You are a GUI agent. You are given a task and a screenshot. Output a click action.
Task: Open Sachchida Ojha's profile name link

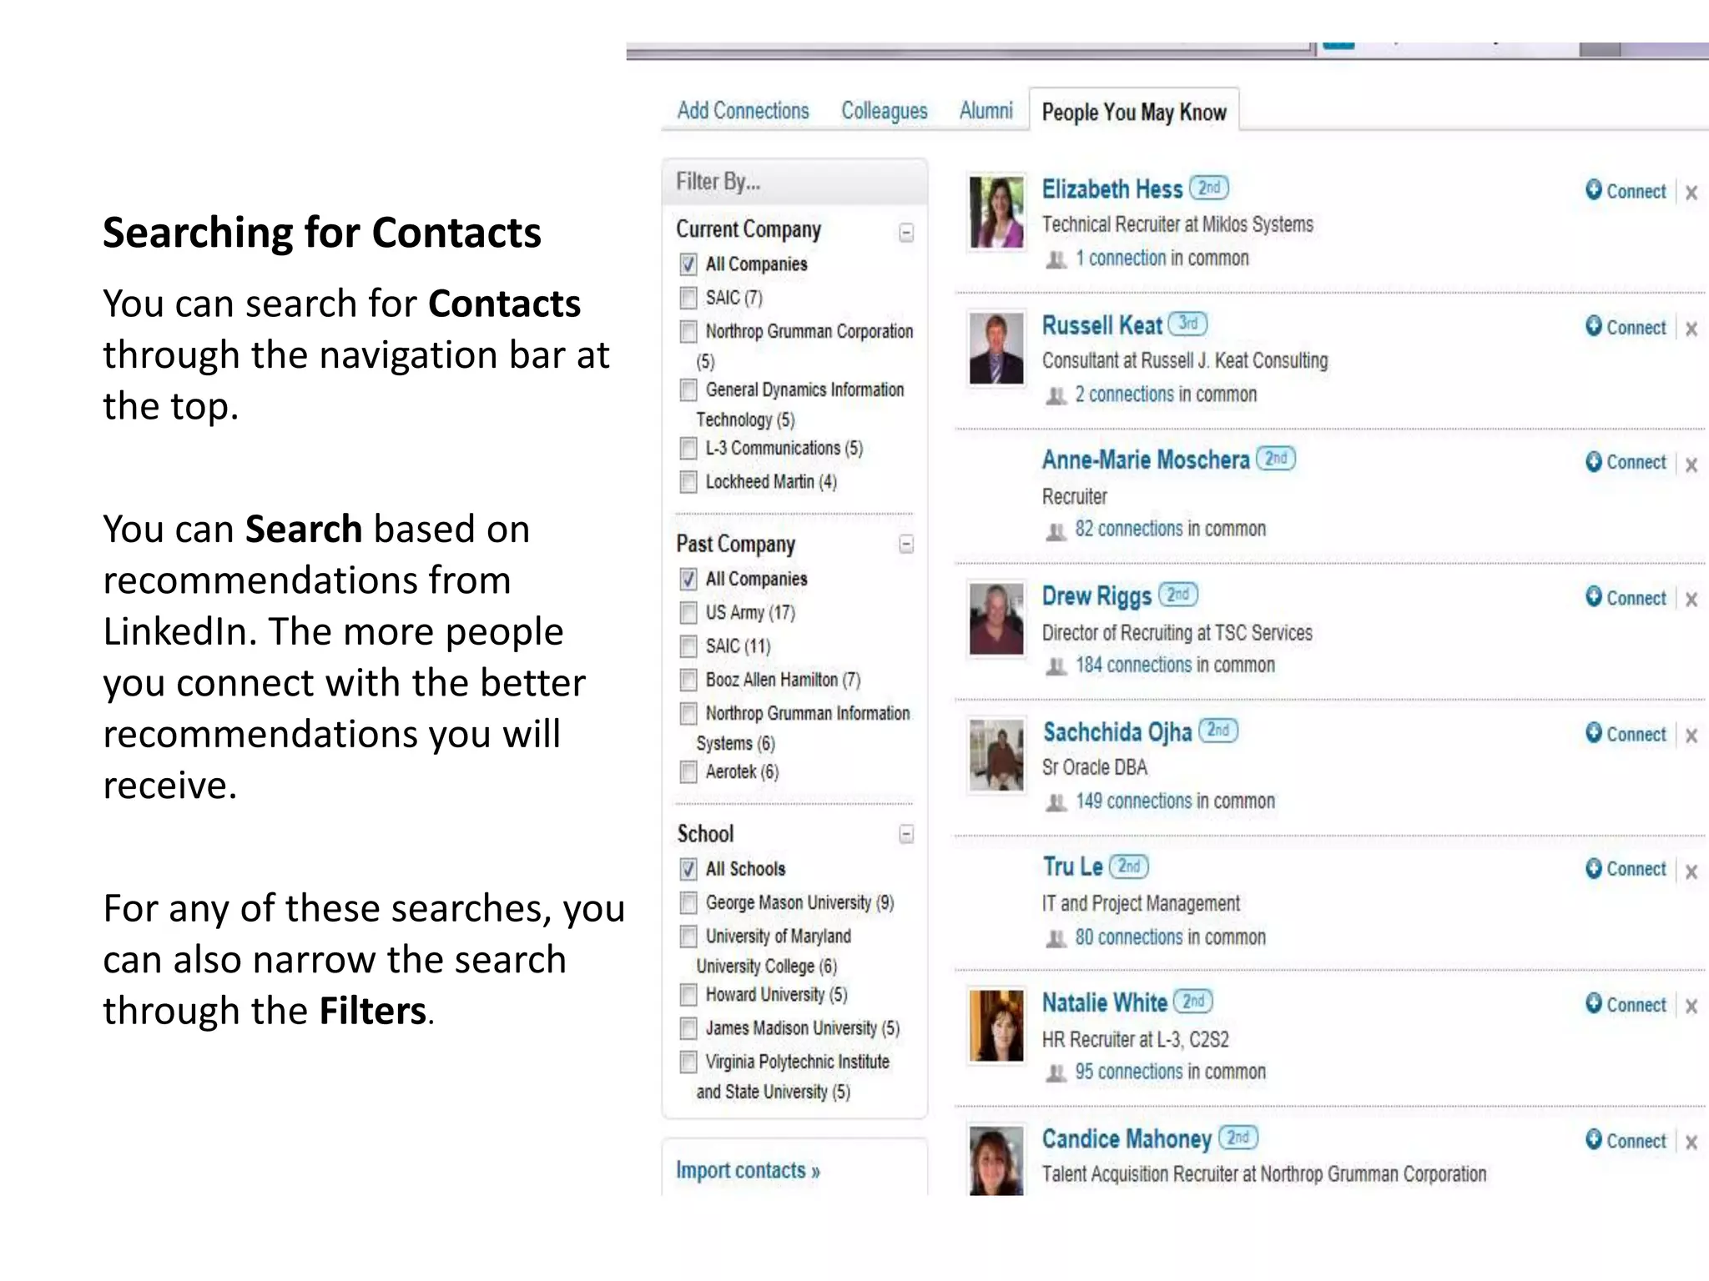coord(1117,732)
